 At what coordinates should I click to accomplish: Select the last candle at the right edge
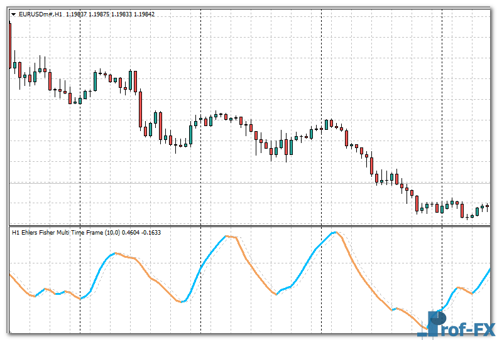tap(488, 206)
